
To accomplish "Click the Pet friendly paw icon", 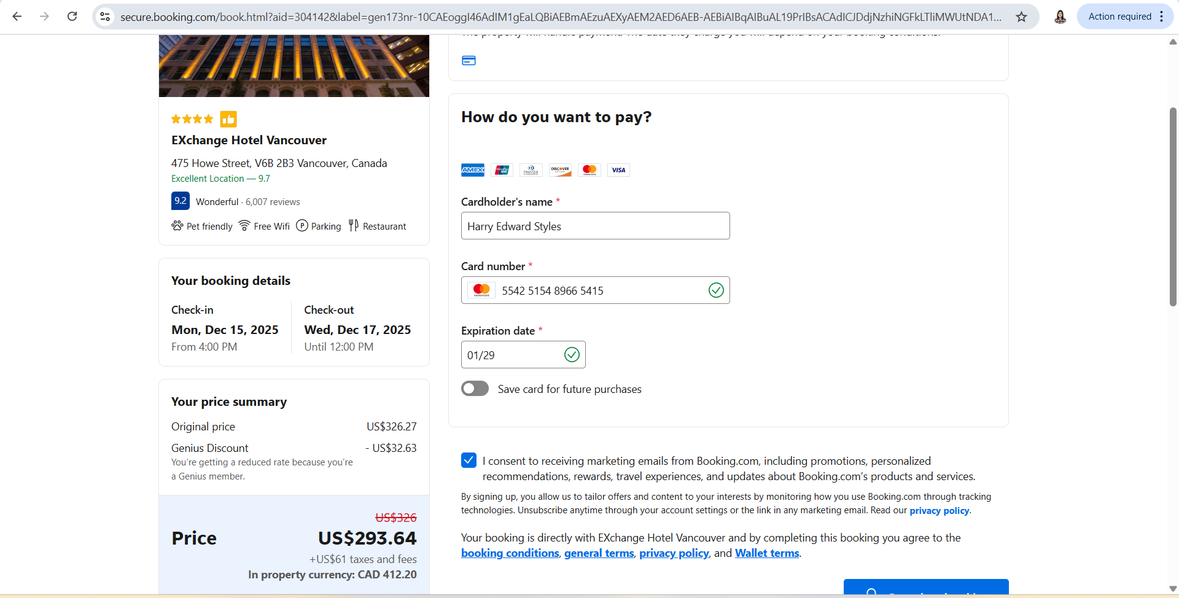I will (x=177, y=225).
